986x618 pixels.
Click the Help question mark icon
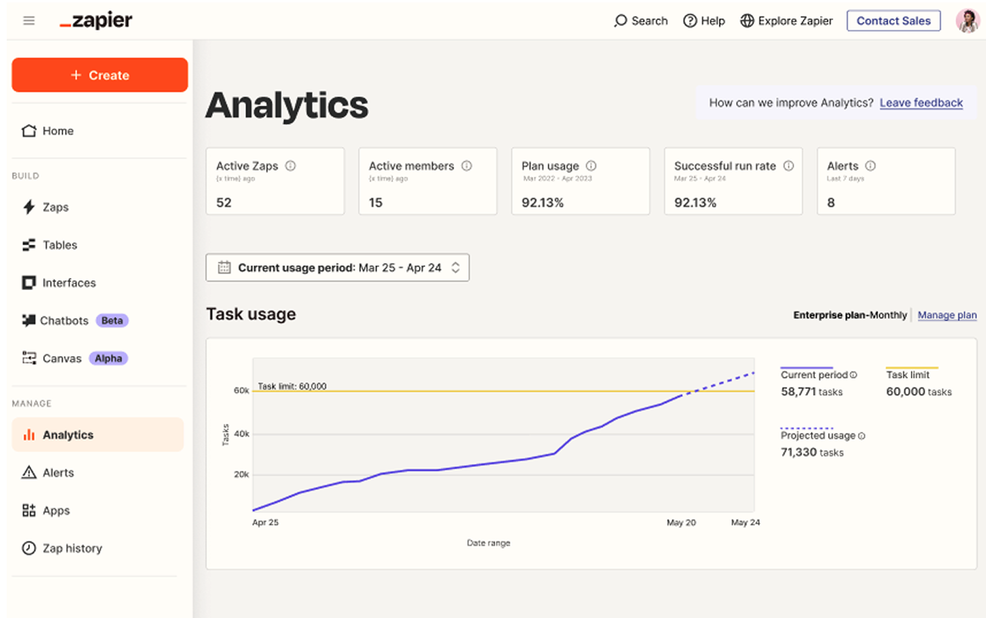(x=690, y=21)
